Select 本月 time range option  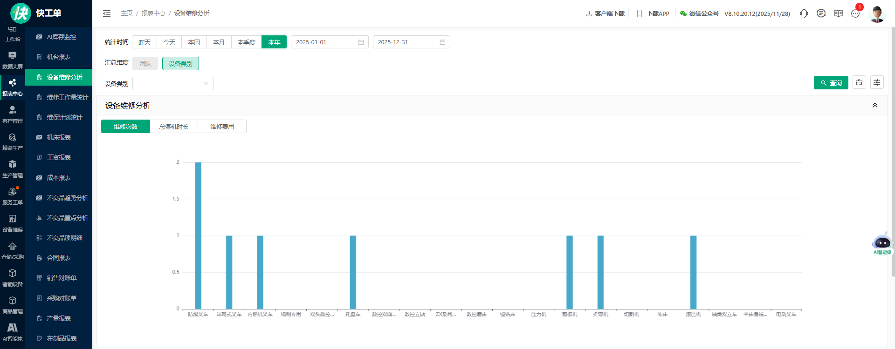click(x=219, y=42)
